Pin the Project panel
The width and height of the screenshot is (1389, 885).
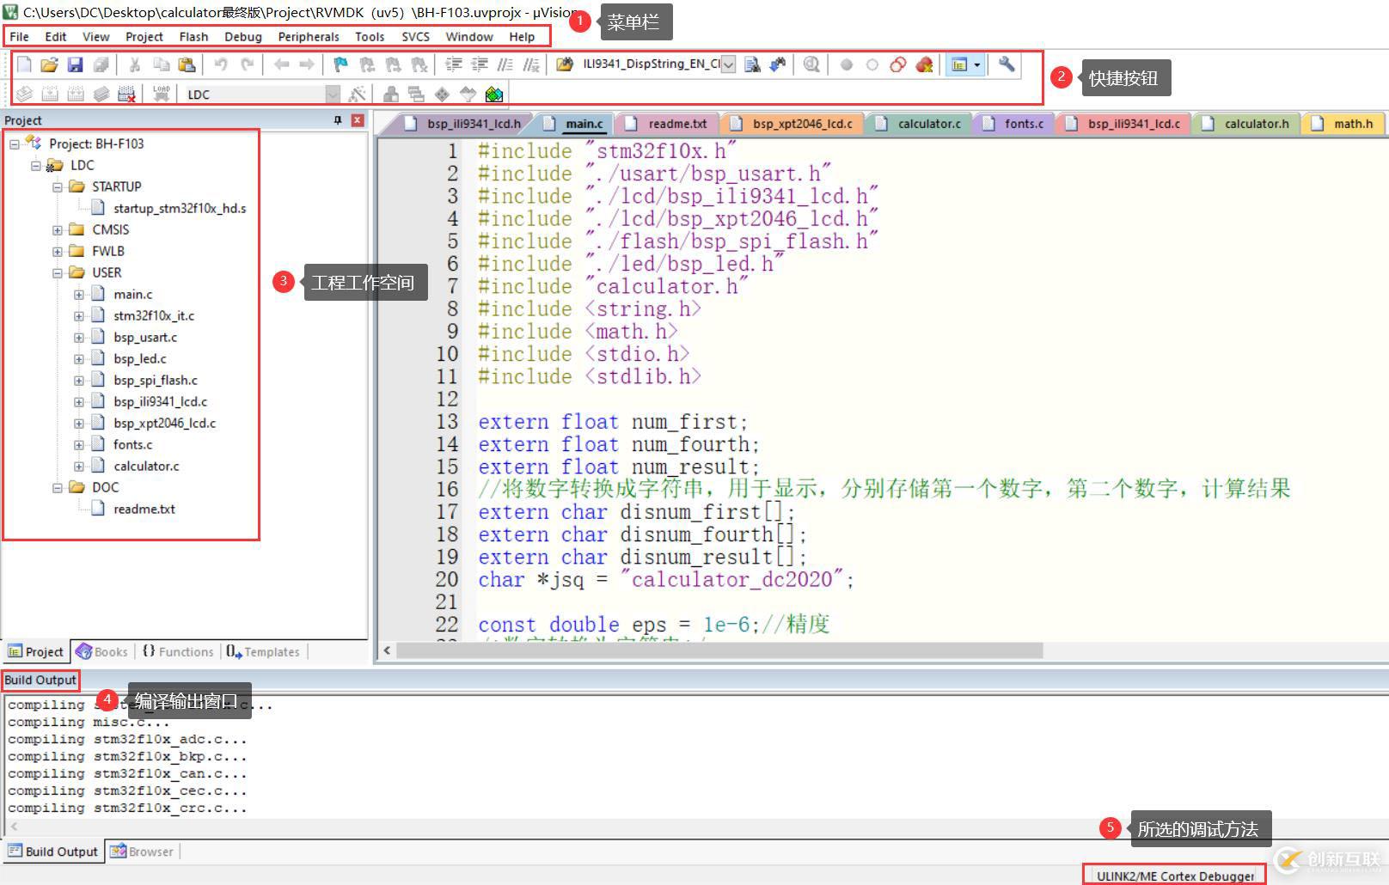click(x=338, y=120)
